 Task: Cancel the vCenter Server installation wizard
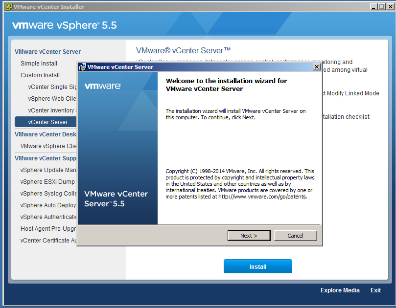[x=295, y=236]
